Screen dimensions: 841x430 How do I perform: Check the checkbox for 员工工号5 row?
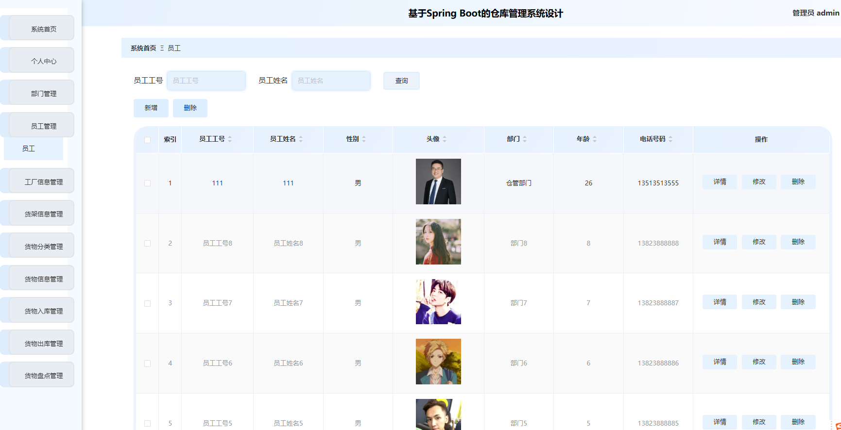(x=147, y=423)
